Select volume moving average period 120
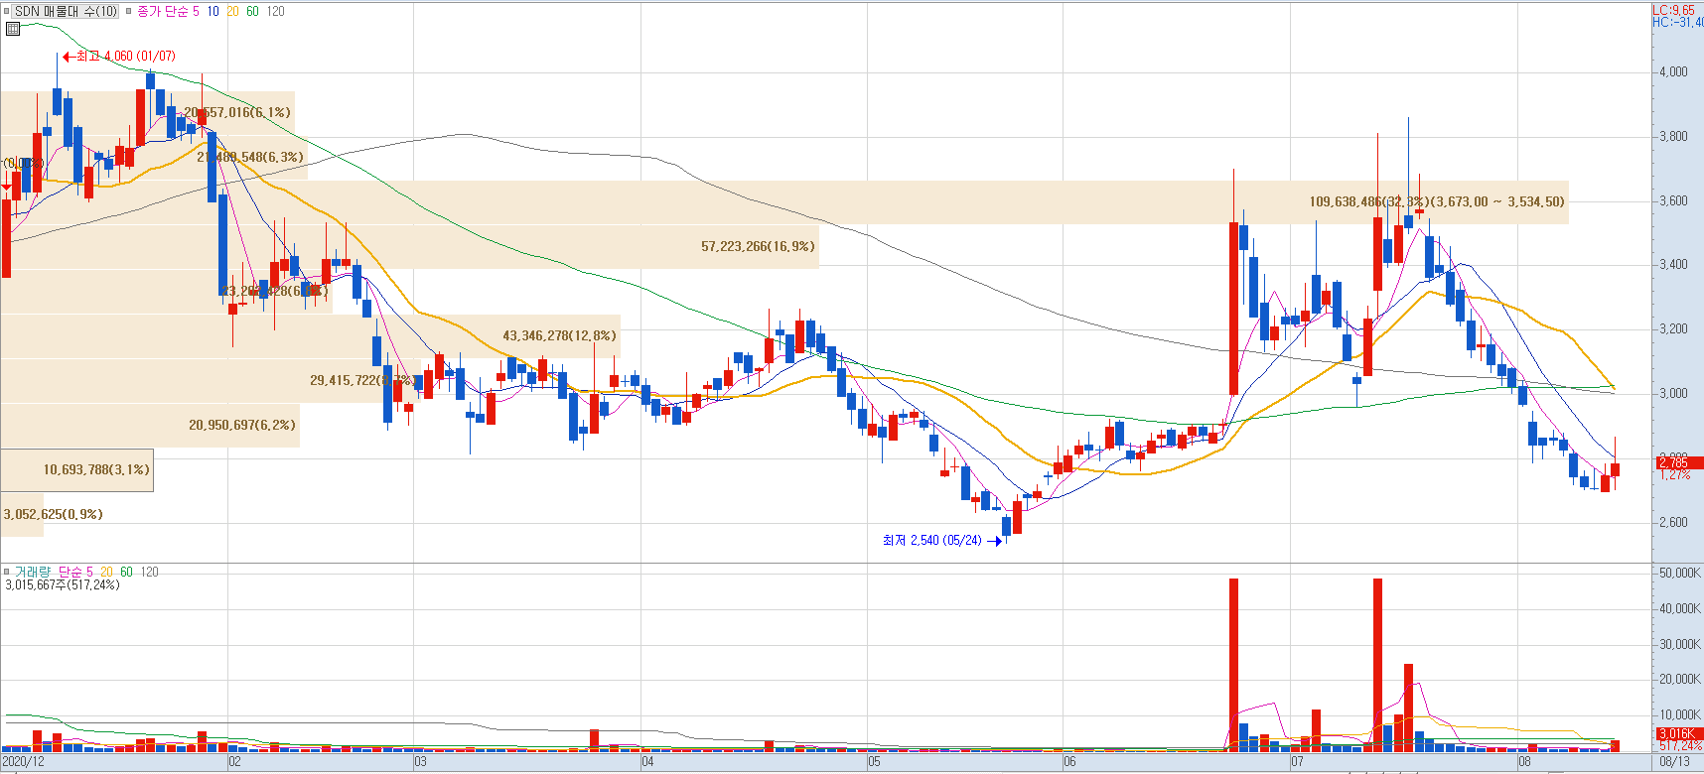1704x774 pixels. click(149, 572)
